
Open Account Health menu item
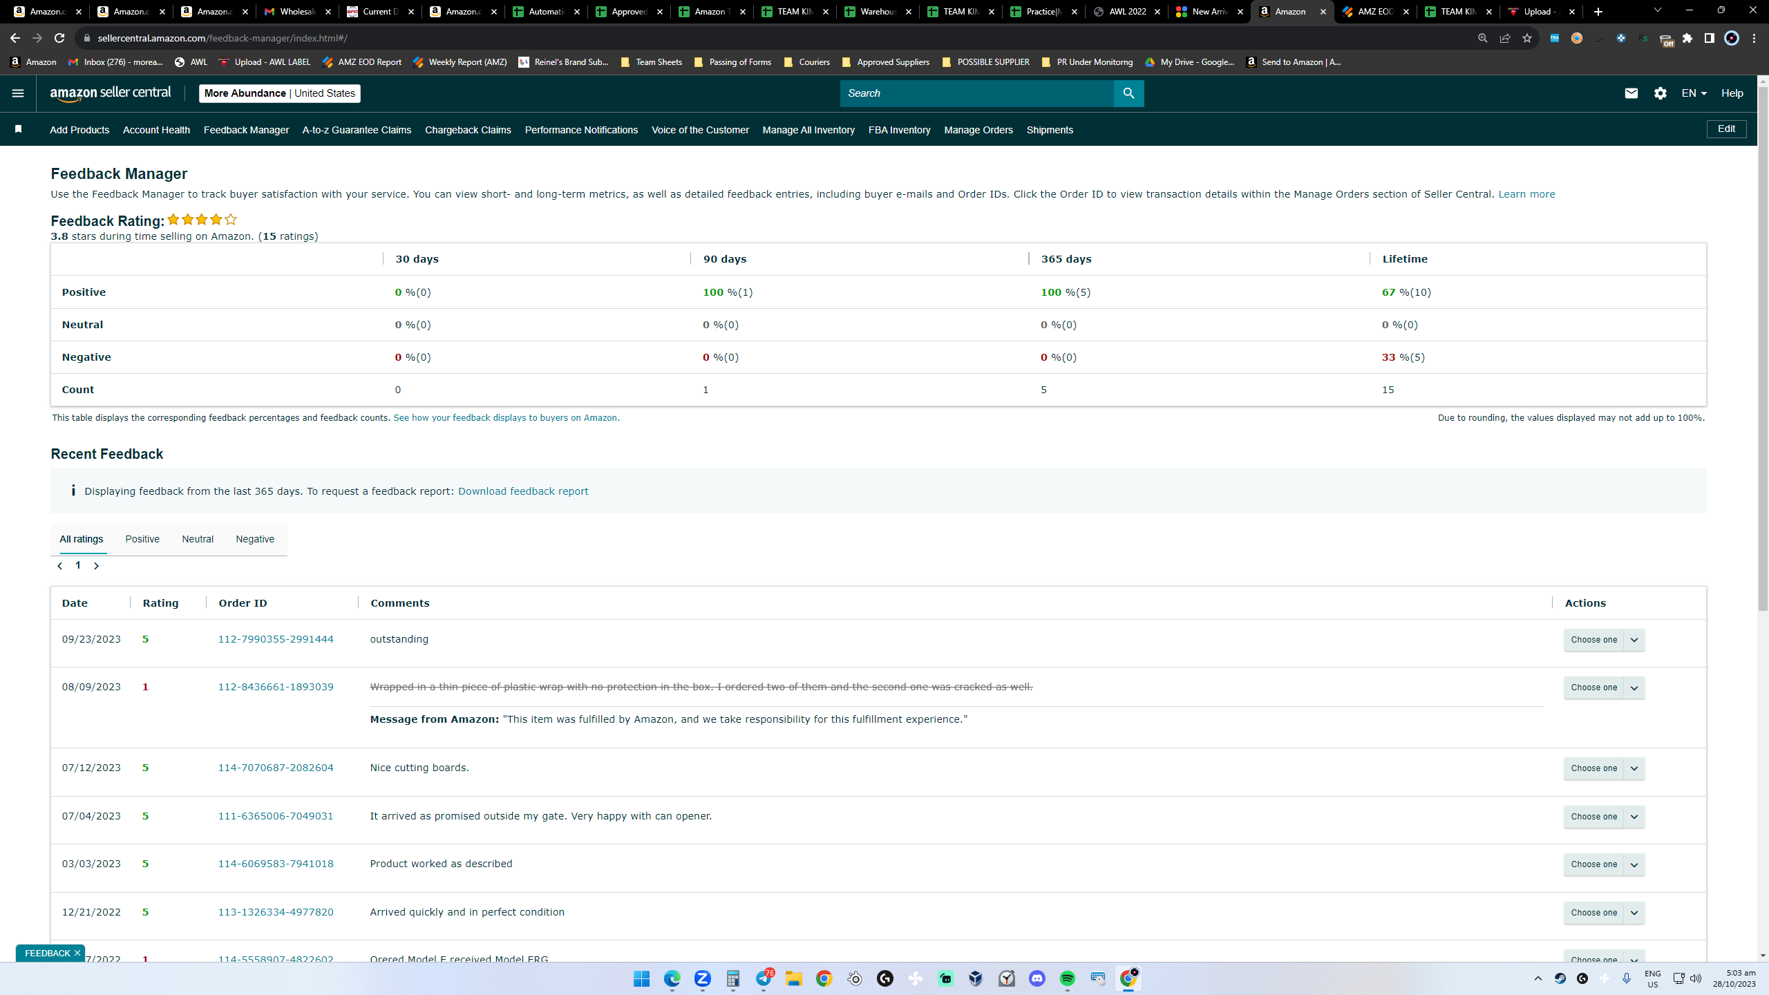(x=156, y=130)
